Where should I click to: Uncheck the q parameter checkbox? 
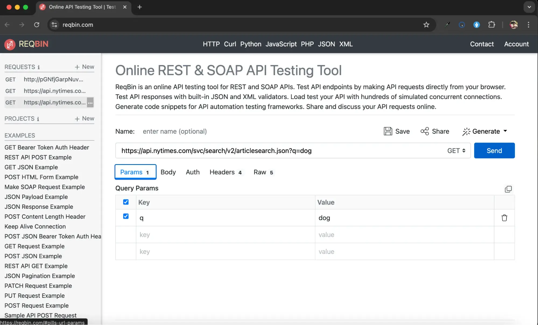126,216
